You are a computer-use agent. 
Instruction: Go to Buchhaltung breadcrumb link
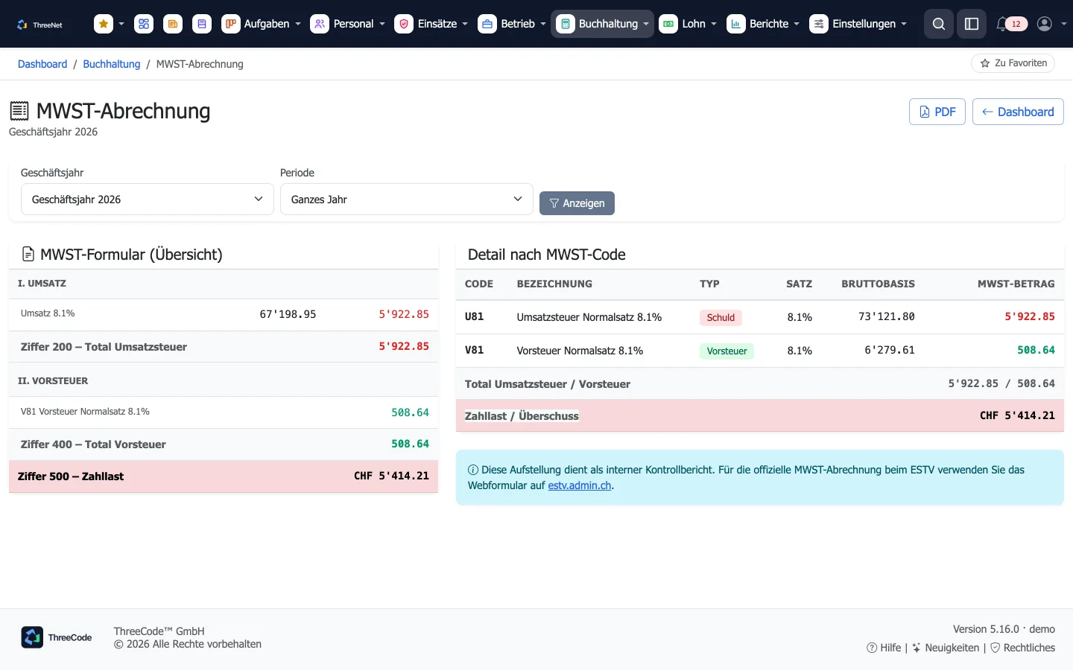(x=112, y=64)
